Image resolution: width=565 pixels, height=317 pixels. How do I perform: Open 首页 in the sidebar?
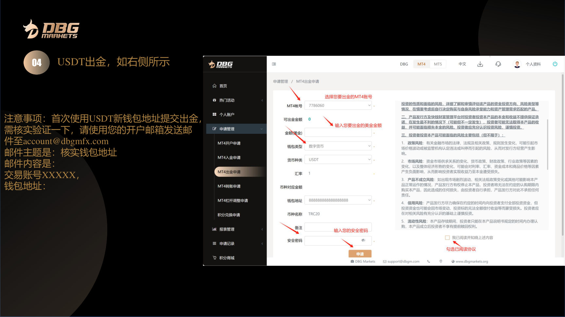coord(223,86)
